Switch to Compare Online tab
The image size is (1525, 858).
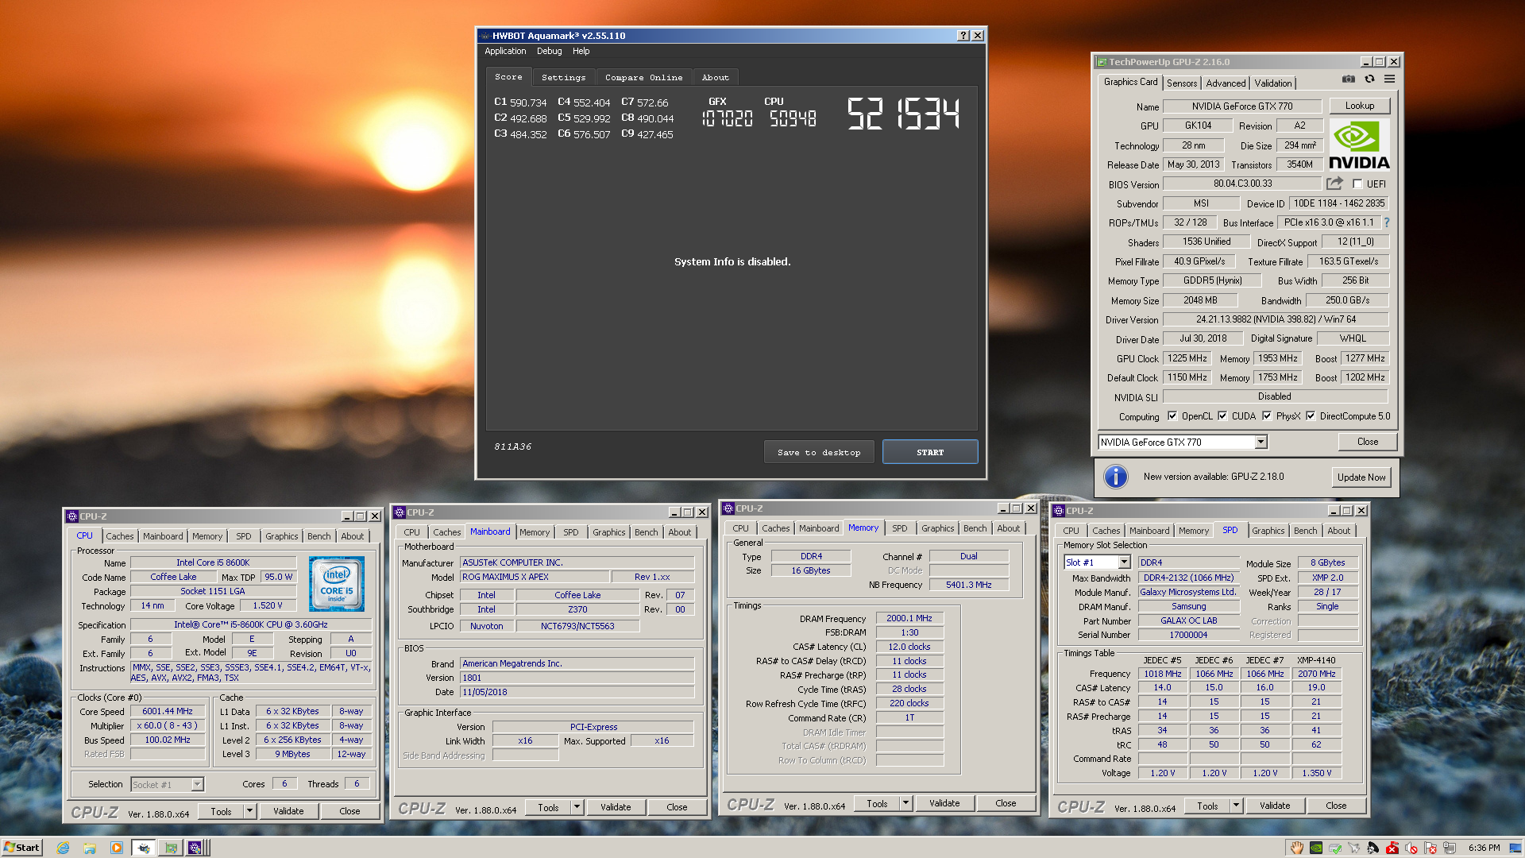click(x=643, y=78)
